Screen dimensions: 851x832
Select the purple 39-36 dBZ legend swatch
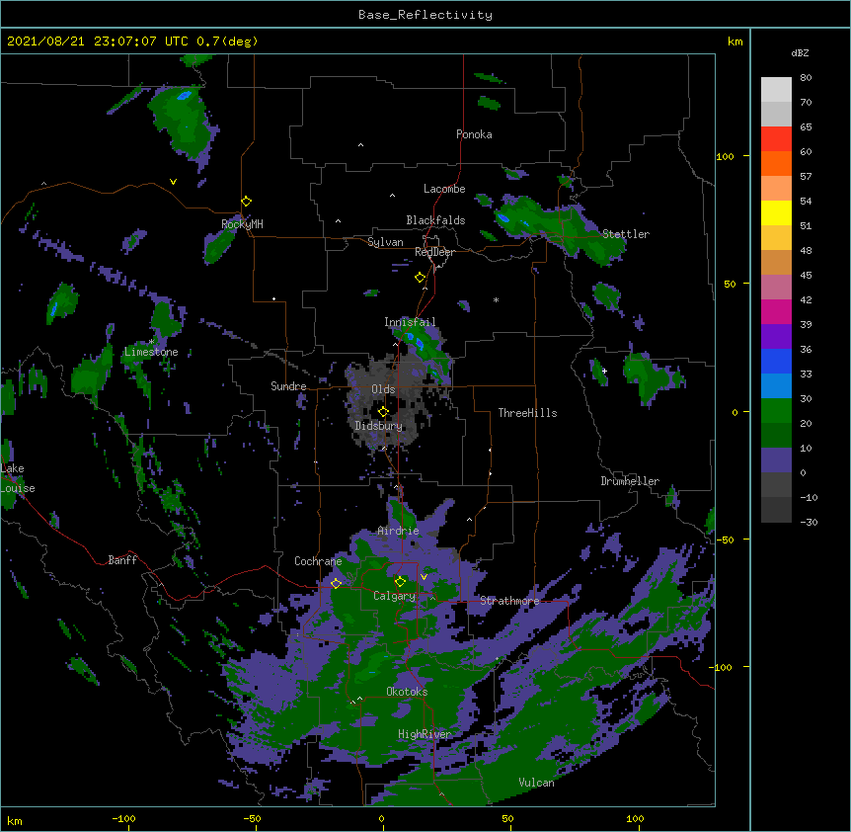click(x=776, y=337)
